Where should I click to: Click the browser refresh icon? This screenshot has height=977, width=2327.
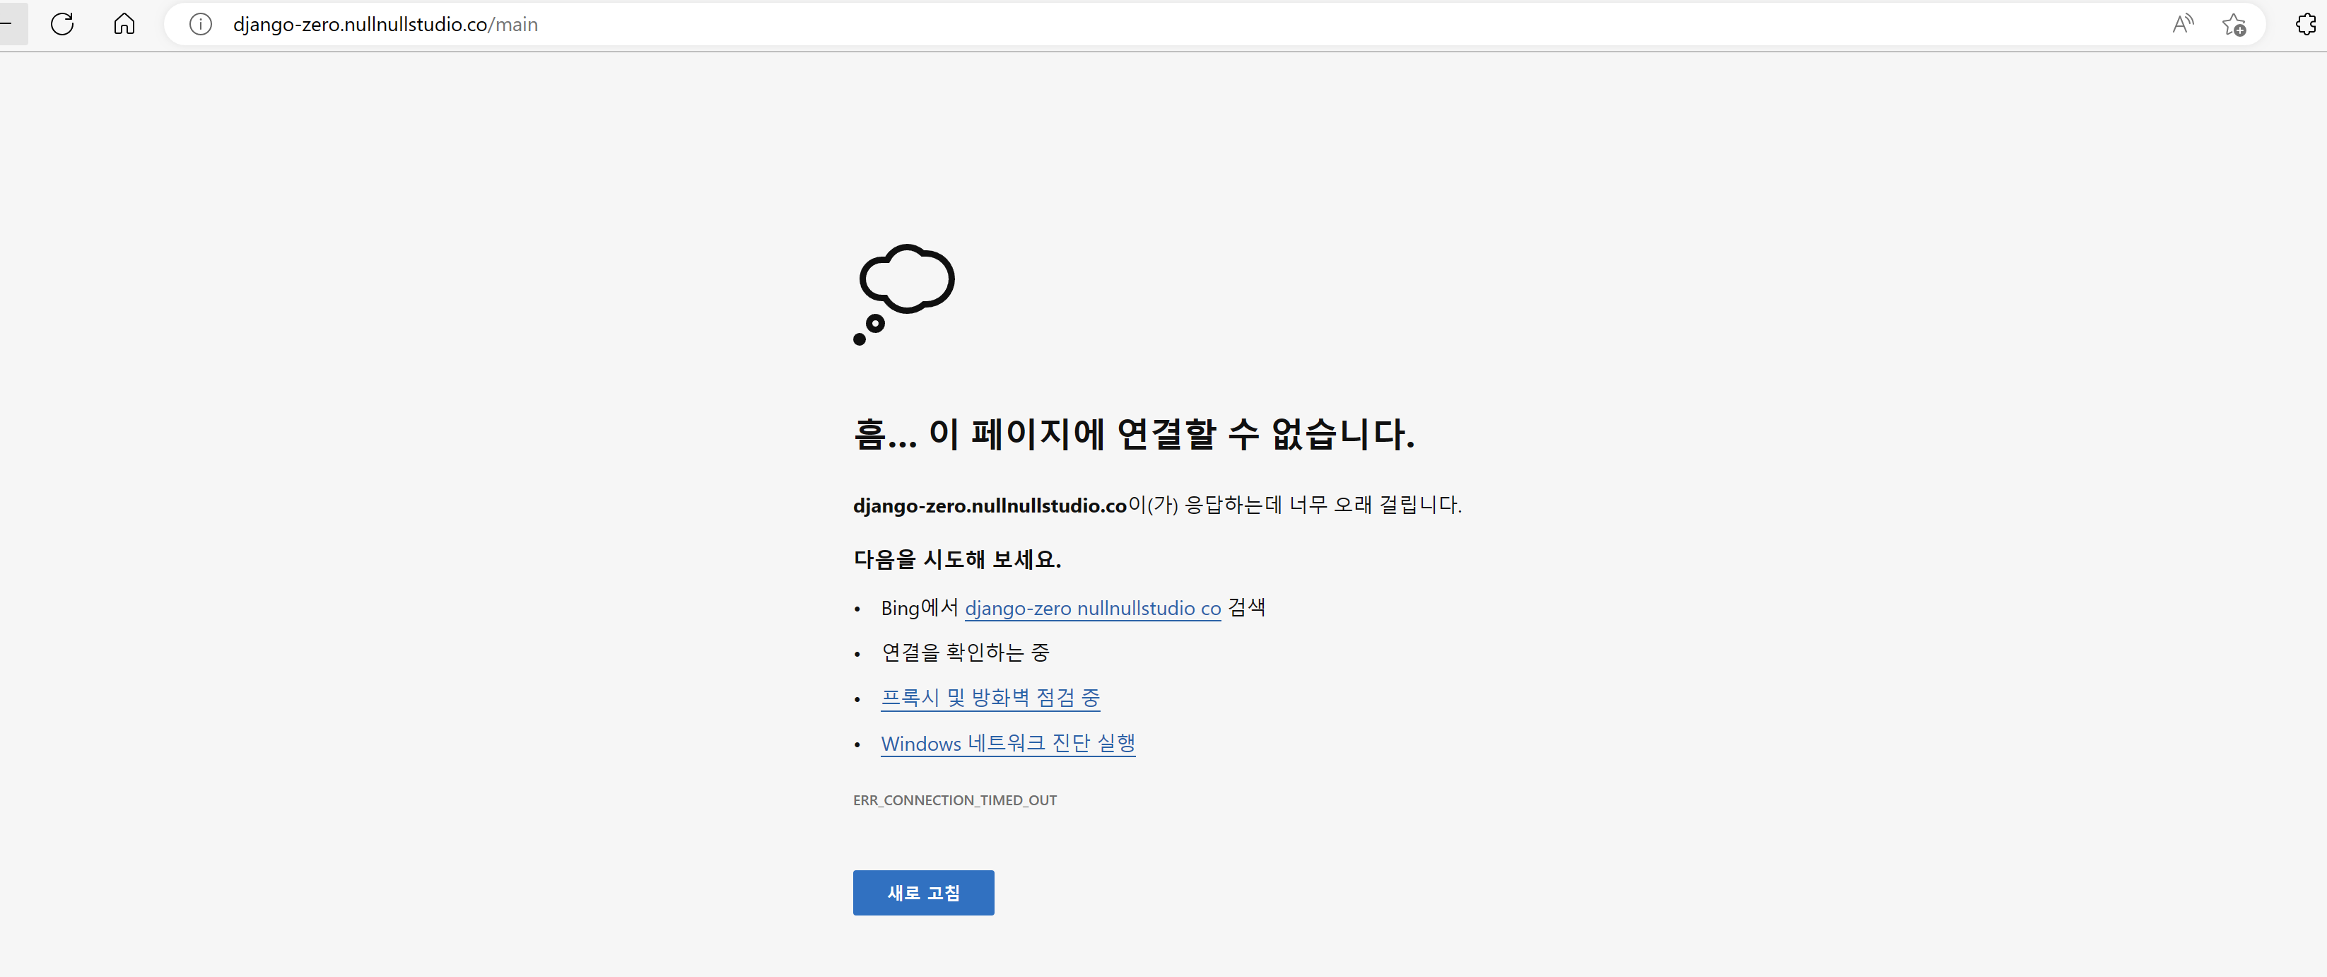pos(62,23)
